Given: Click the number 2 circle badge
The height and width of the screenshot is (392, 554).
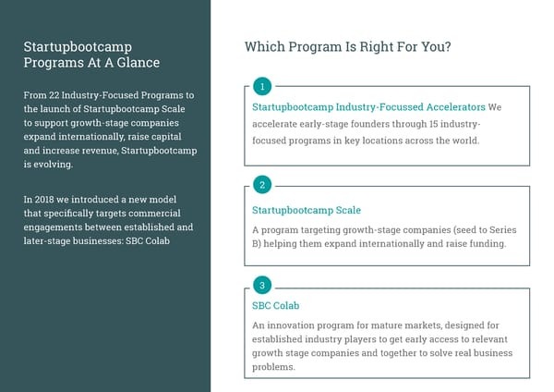Looking at the screenshot, I should click(263, 185).
